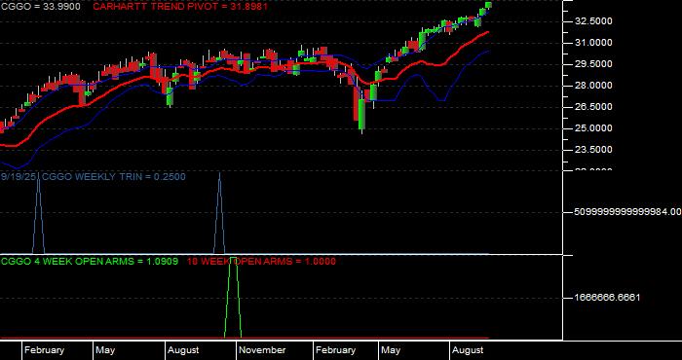Click the latest green candlestick at chart top
The image size is (682, 360).
[488, 5]
